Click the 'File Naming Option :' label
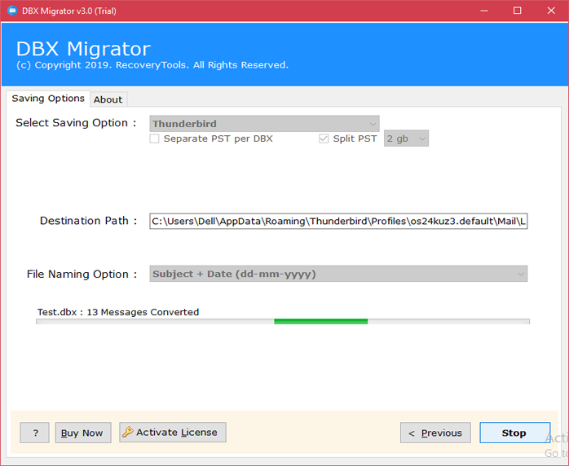The width and height of the screenshot is (569, 466). [82, 275]
